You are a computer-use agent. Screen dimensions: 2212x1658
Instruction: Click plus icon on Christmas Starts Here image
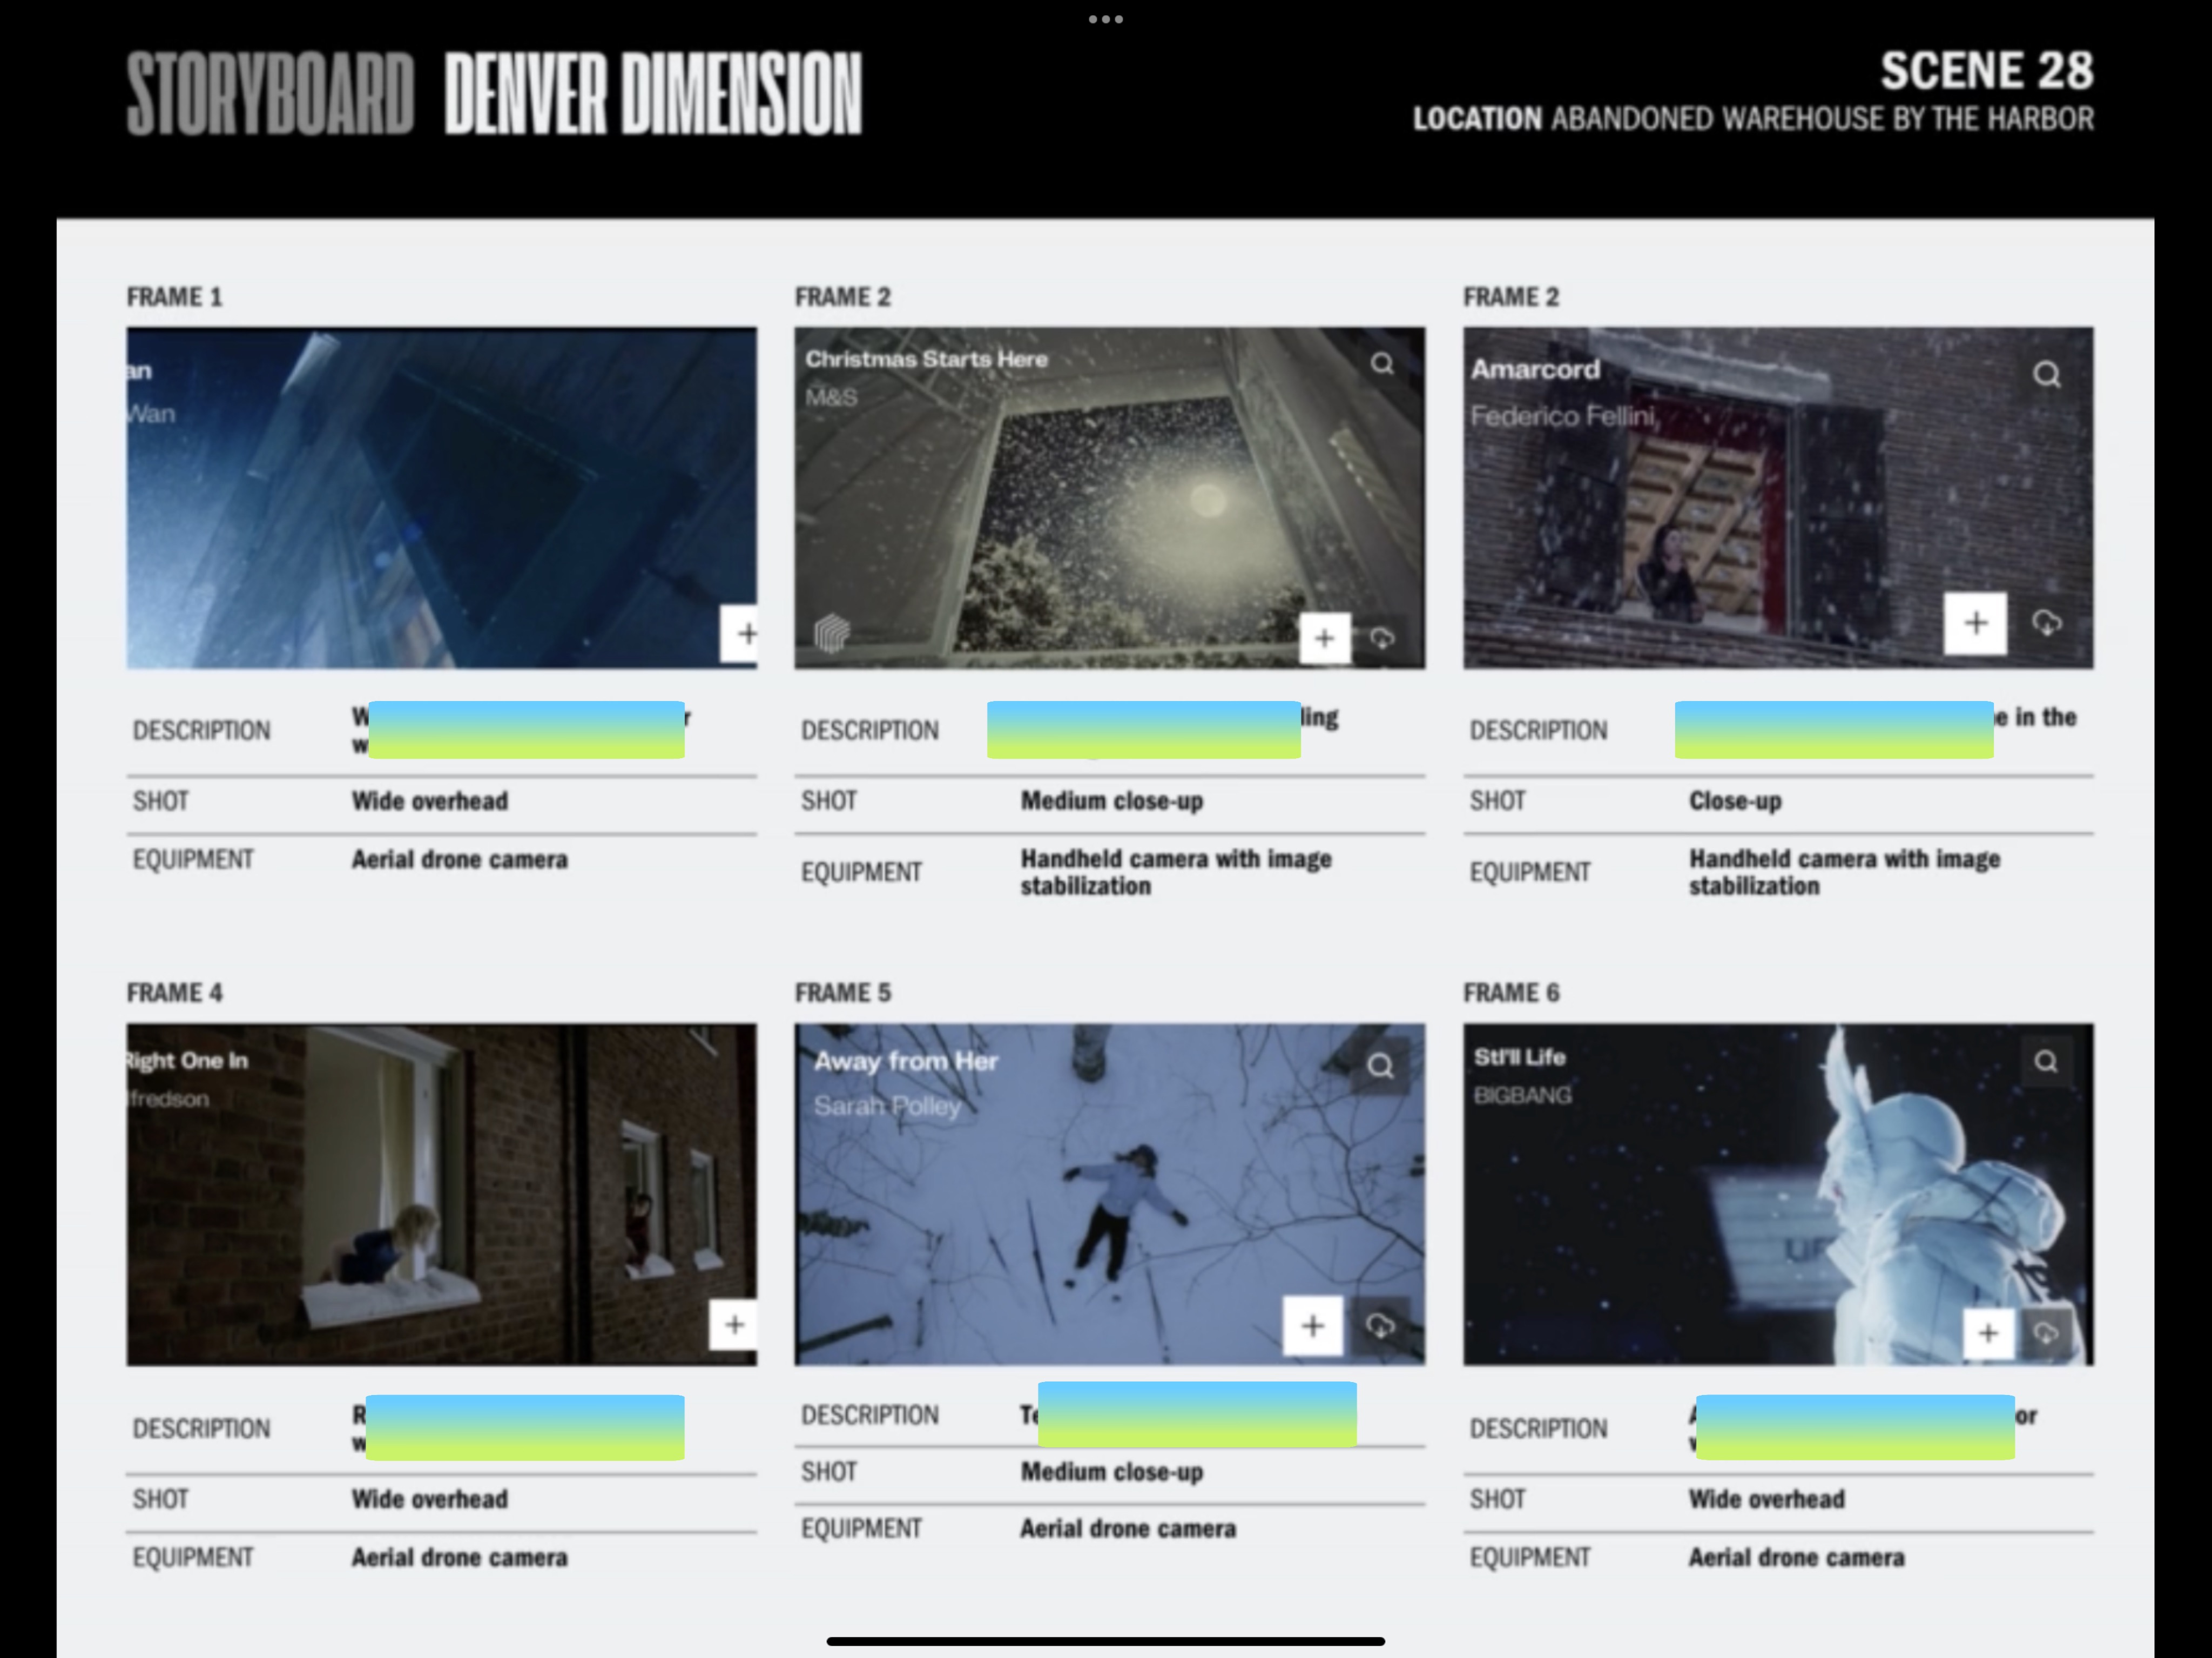click(x=1324, y=638)
